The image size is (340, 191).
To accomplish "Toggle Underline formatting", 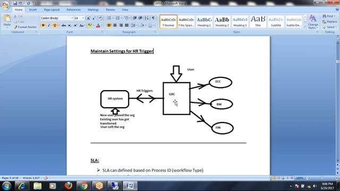I will pyautogui.click(x=55, y=25).
